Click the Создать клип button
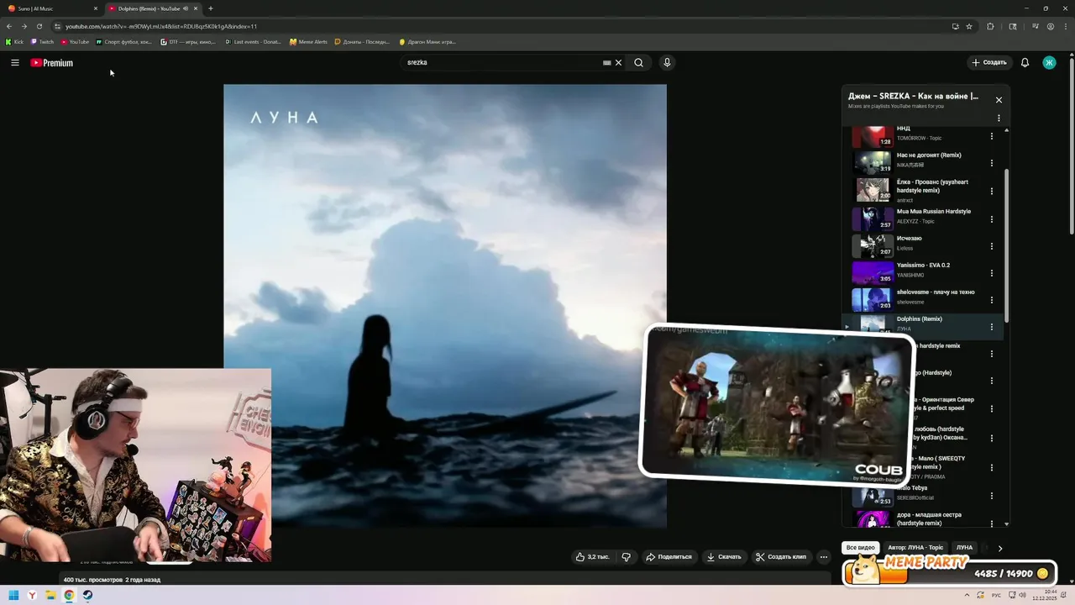The height and width of the screenshot is (605, 1075). (x=781, y=556)
